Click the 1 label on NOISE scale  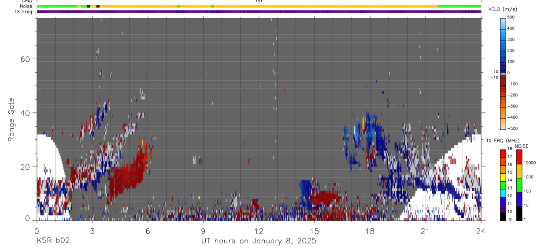(524, 219)
